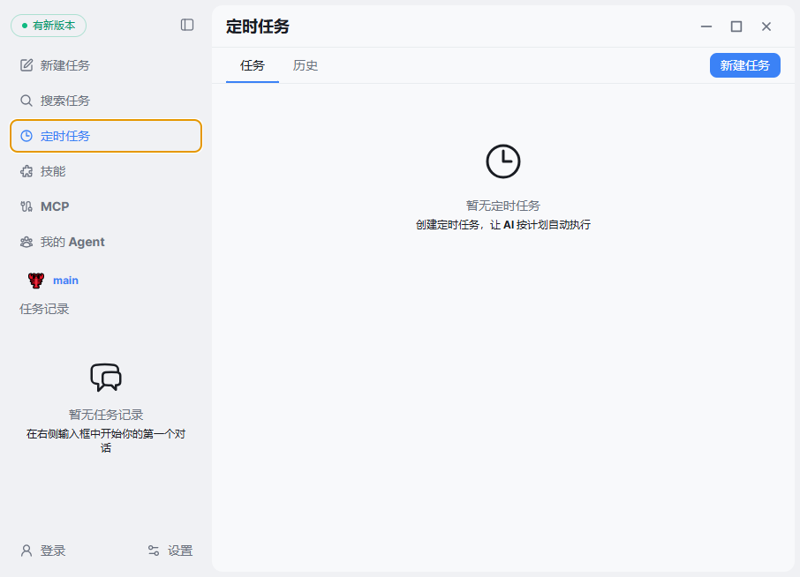Click the 任务记录 heading
The width and height of the screenshot is (800, 577).
tap(44, 309)
